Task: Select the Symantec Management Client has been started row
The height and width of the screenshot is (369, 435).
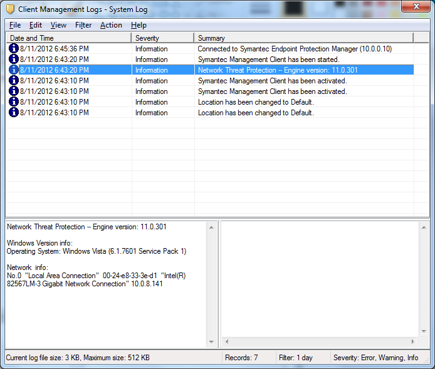Action: pyautogui.click(x=268, y=59)
